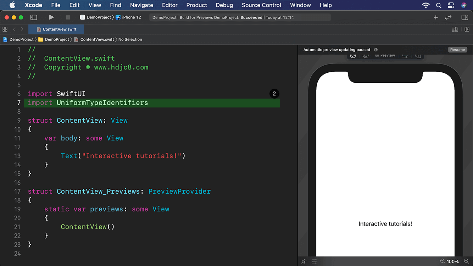Click the preview paused info icon
This screenshot has height=266, width=473.
pos(376,50)
